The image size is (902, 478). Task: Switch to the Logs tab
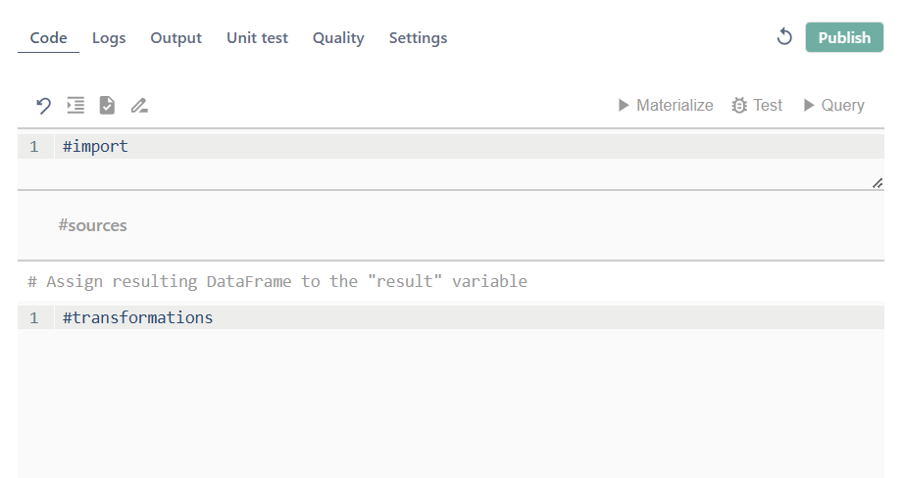pos(109,38)
